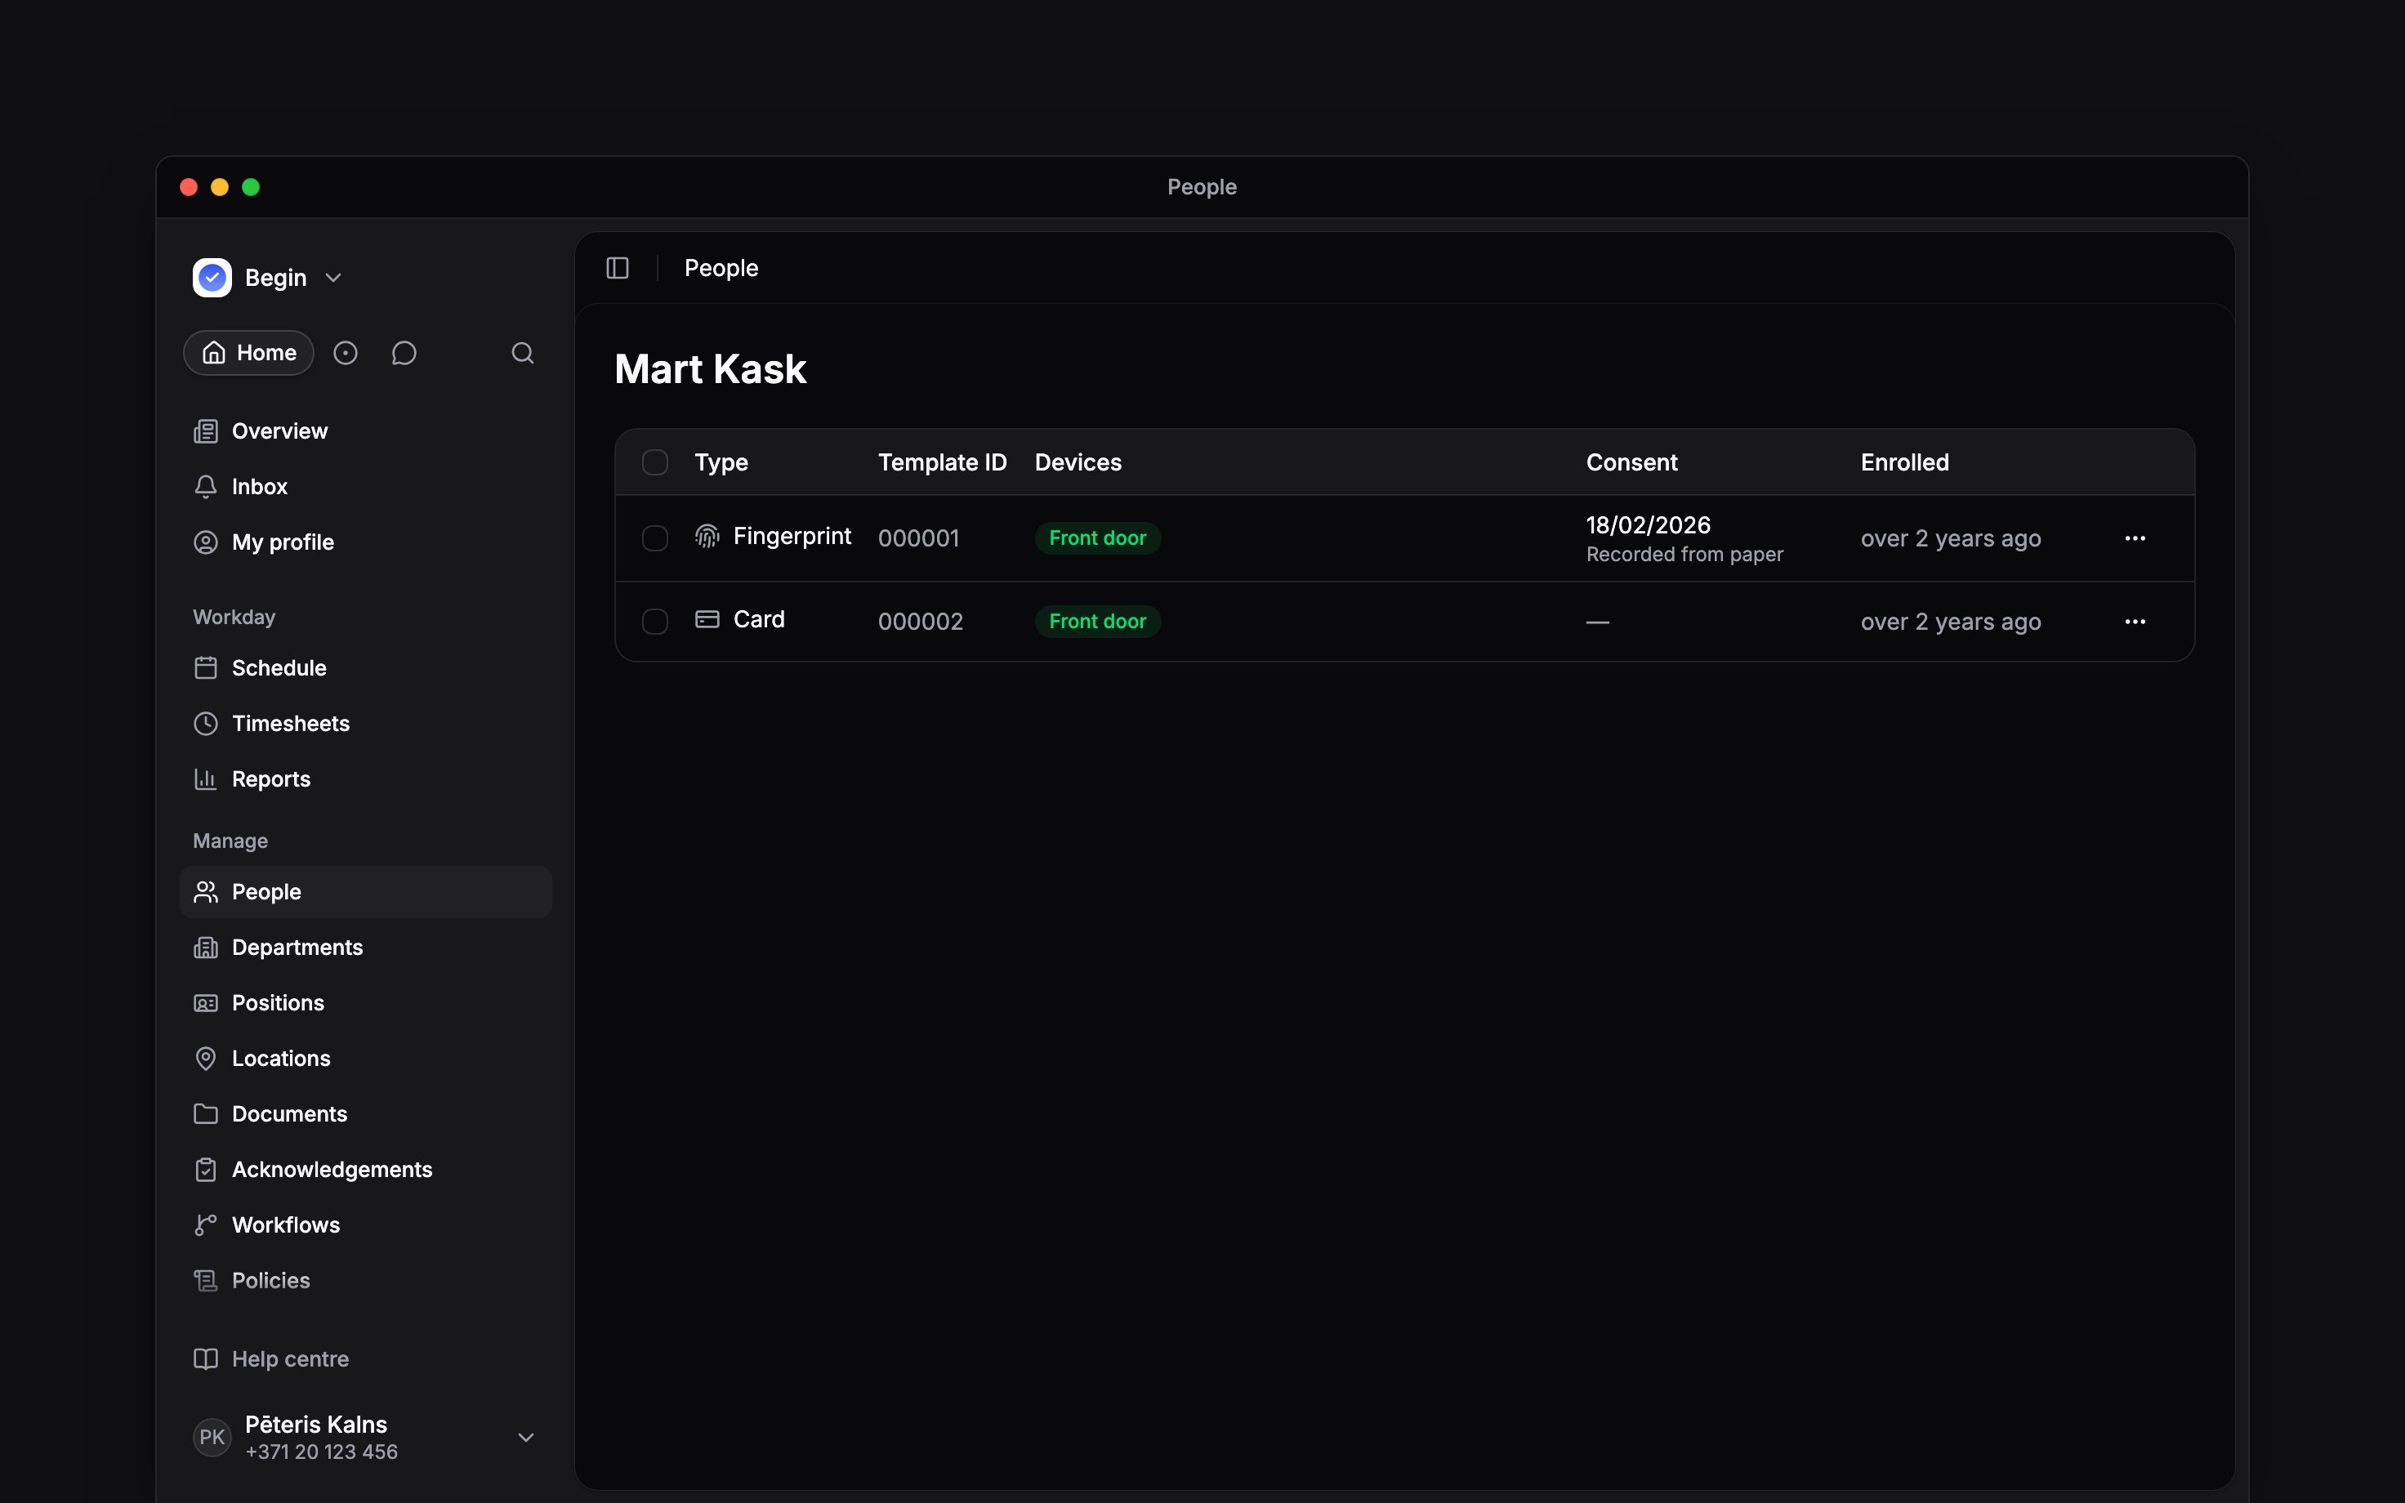
Task: Click consent date 18/02/2026
Action: (1648, 525)
